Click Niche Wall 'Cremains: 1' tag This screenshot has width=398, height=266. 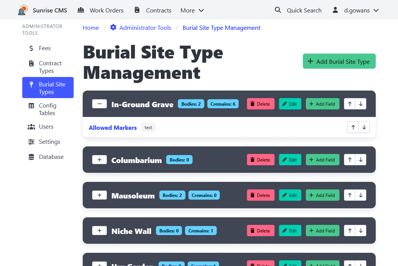201,231
